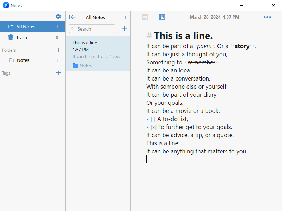The height and width of the screenshot is (211, 282).
Task: Click the strikethrough word 'remember'
Action: (201, 63)
